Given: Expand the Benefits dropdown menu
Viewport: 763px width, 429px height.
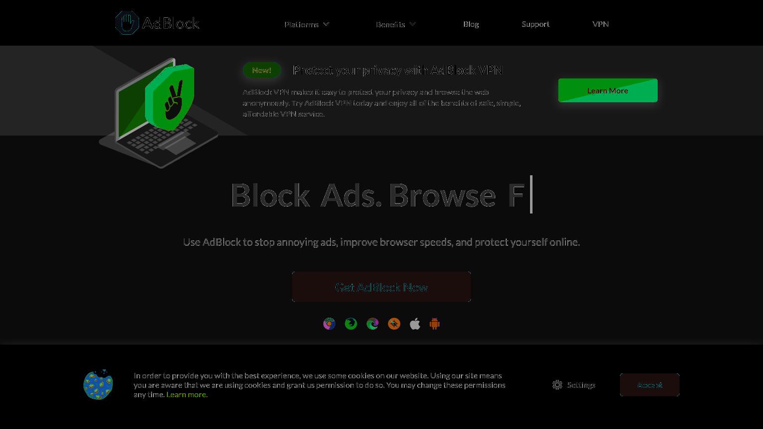Looking at the screenshot, I should click(396, 24).
